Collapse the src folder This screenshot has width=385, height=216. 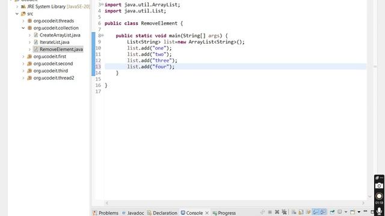[17, 14]
